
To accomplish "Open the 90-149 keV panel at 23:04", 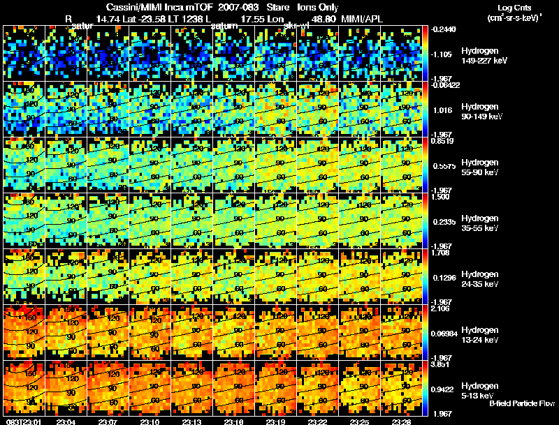I will point(66,109).
